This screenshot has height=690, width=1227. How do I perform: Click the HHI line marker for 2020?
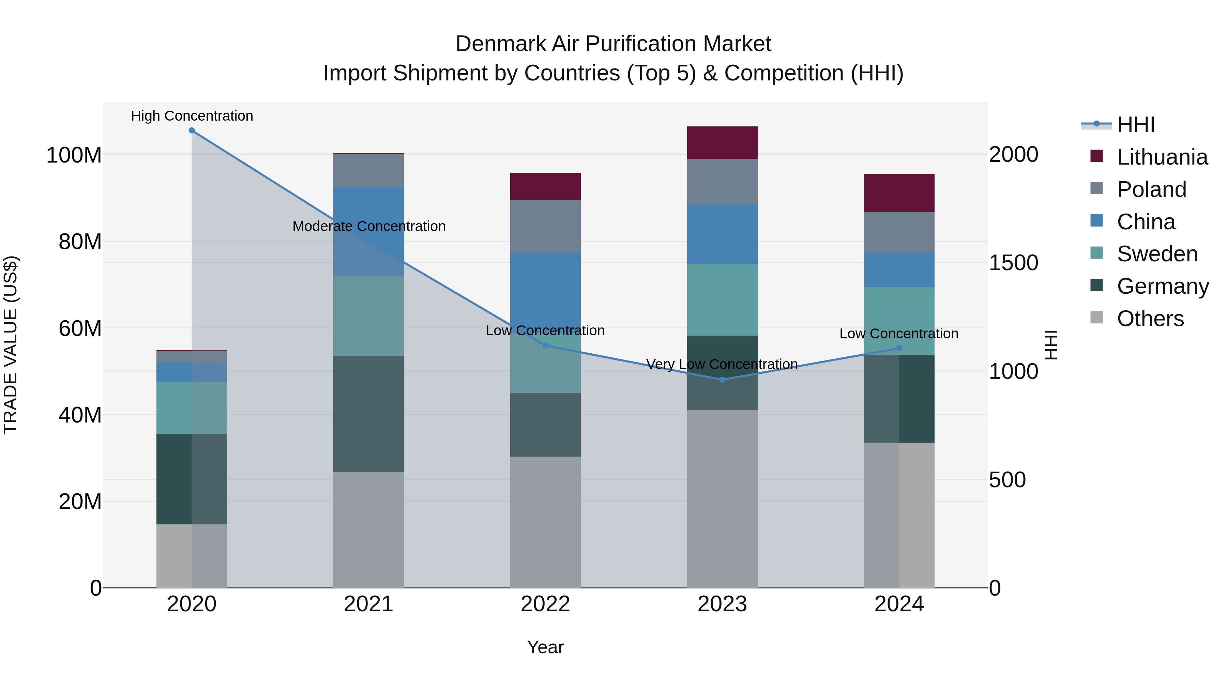click(192, 131)
